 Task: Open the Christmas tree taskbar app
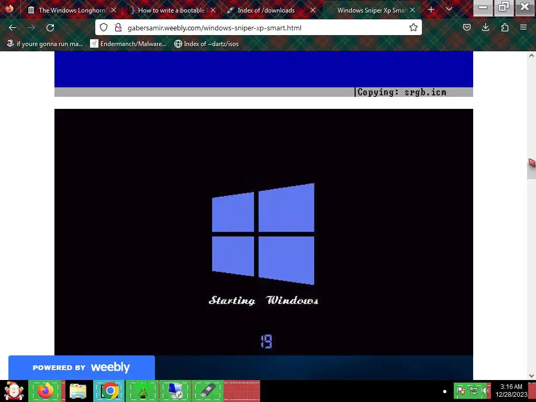[142, 391]
